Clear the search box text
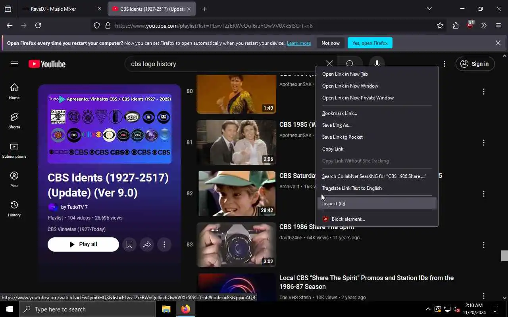 [329, 64]
